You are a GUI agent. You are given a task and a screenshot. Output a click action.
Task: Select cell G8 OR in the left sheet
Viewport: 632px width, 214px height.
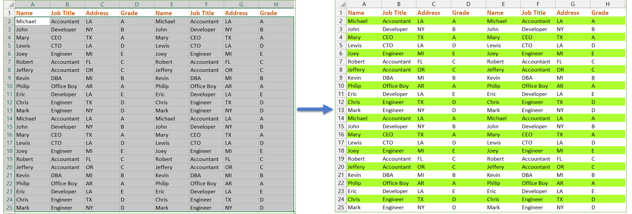tap(241, 70)
